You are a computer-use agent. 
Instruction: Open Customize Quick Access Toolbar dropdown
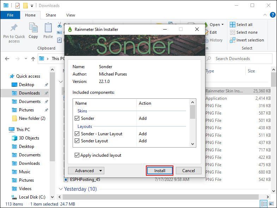[x=32, y=6]
